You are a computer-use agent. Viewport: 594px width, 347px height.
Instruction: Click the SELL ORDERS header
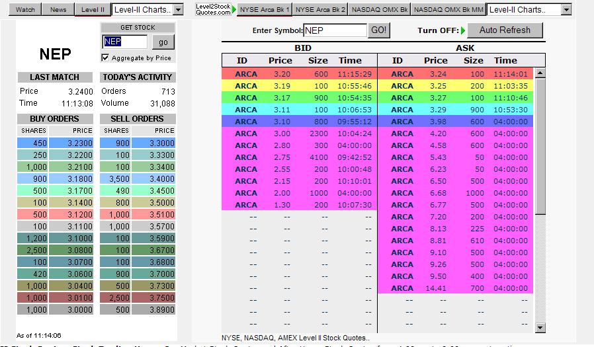tap(138, 119)
